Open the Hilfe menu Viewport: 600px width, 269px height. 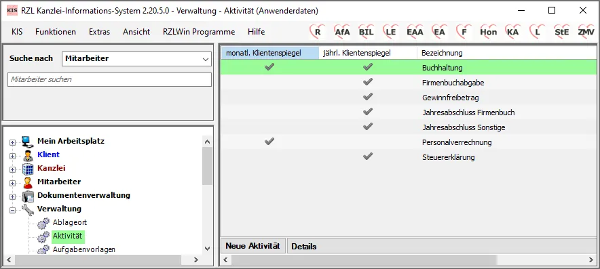click(x=257, y=32)
